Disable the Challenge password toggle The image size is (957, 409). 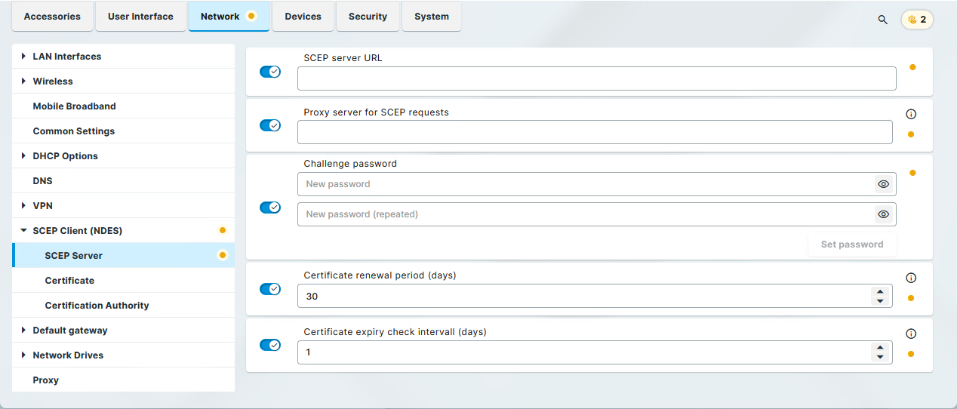[270, 208]
